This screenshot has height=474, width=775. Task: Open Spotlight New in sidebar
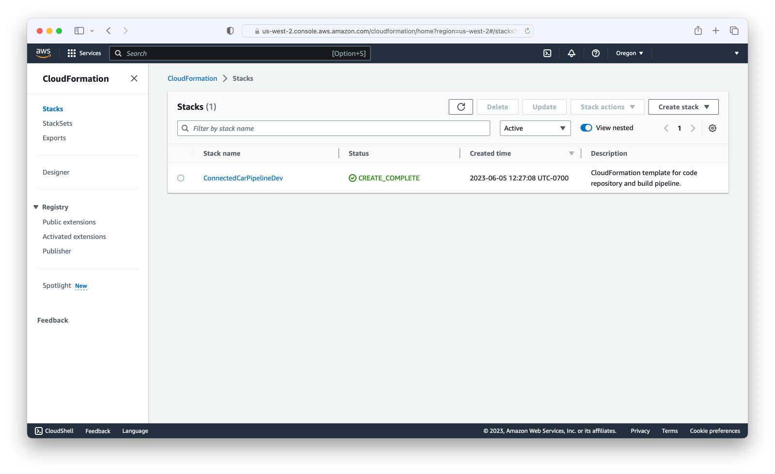pyautogui.click(x=65, y=286)
